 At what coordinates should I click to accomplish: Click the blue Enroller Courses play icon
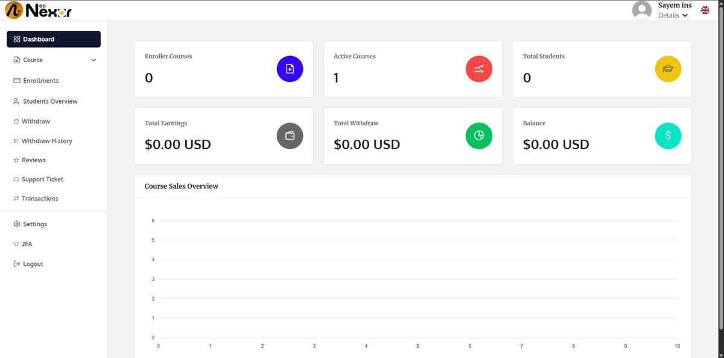coord(290,69)
